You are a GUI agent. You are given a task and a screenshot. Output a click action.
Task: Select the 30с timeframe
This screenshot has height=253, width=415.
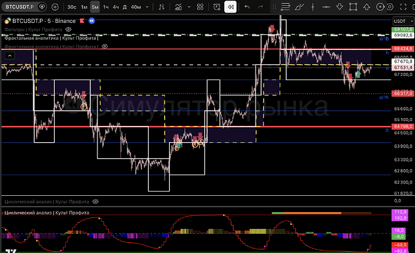(x=71, y=7)
